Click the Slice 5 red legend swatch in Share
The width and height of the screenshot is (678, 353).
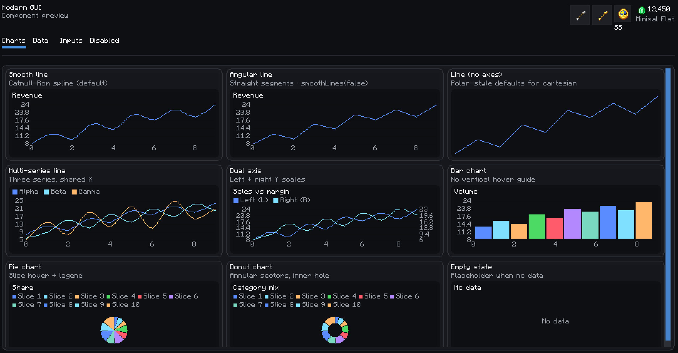click(140, 297)
